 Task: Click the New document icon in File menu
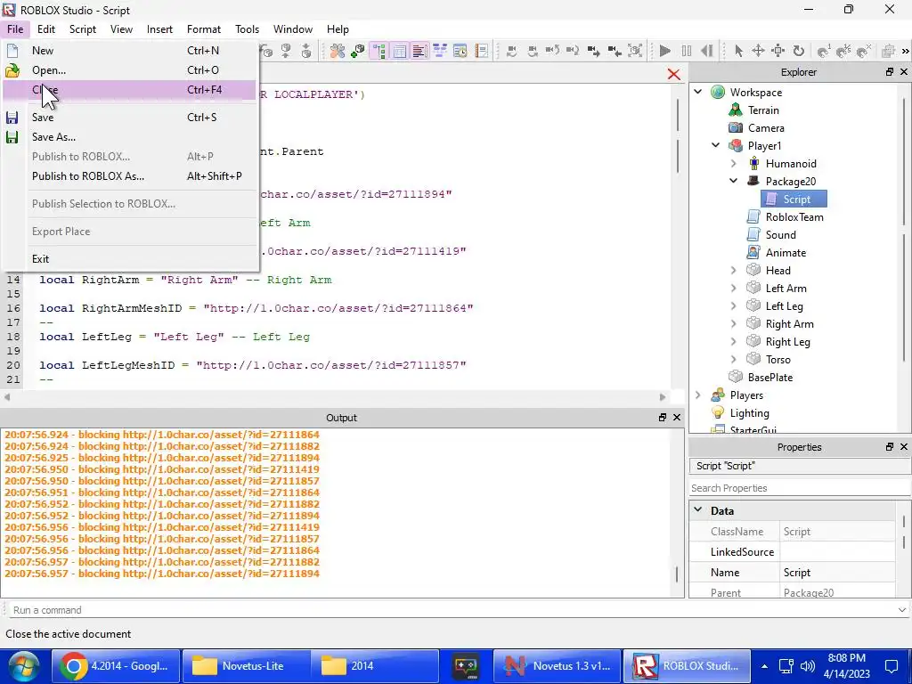coord(12,51)
